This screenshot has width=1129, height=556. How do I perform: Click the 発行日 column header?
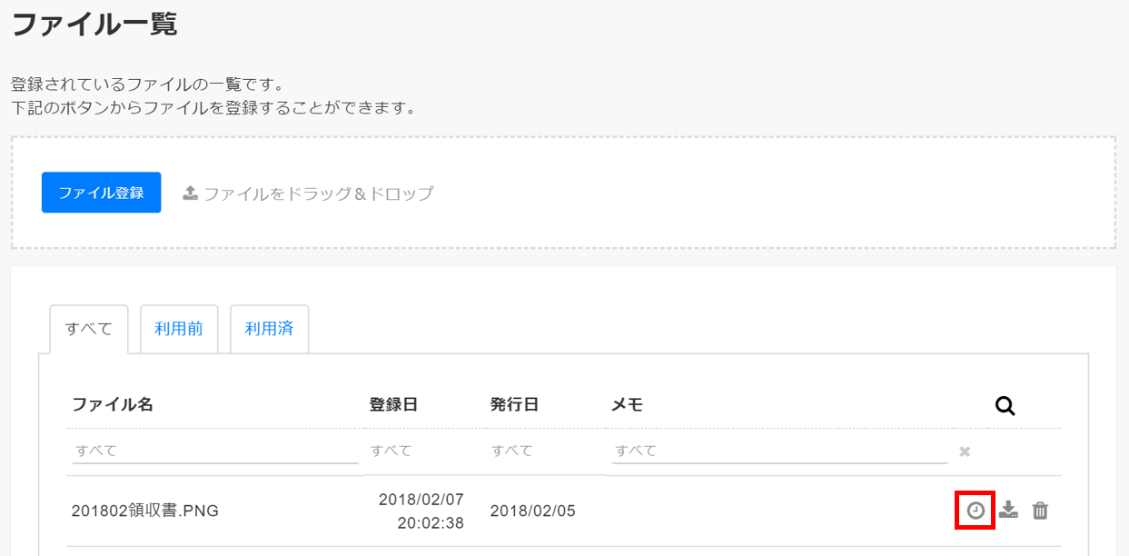click(514, 405)
